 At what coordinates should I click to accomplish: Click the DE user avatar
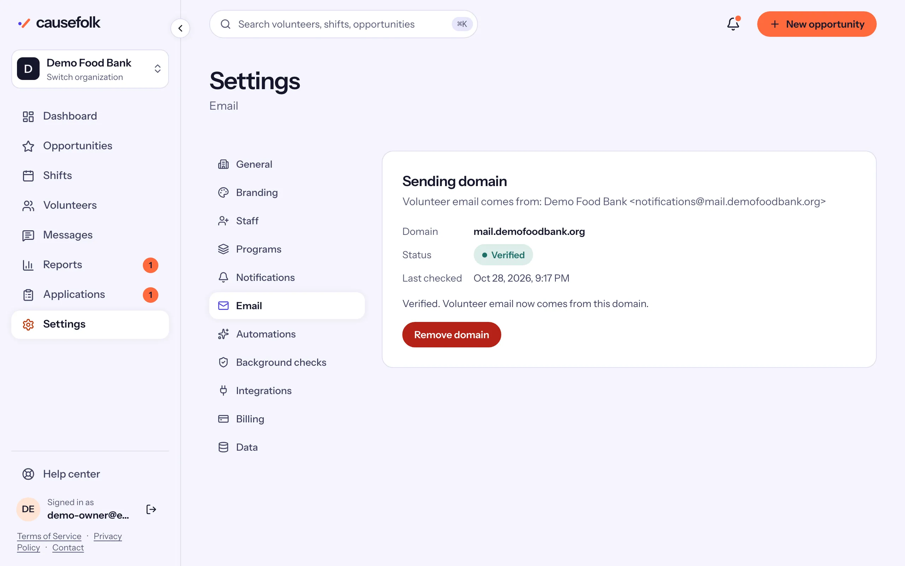(x=28, y=509)
